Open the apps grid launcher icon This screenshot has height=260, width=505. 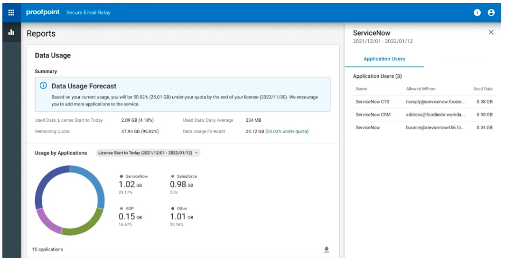pyautogui.click(x=11, y=12)
